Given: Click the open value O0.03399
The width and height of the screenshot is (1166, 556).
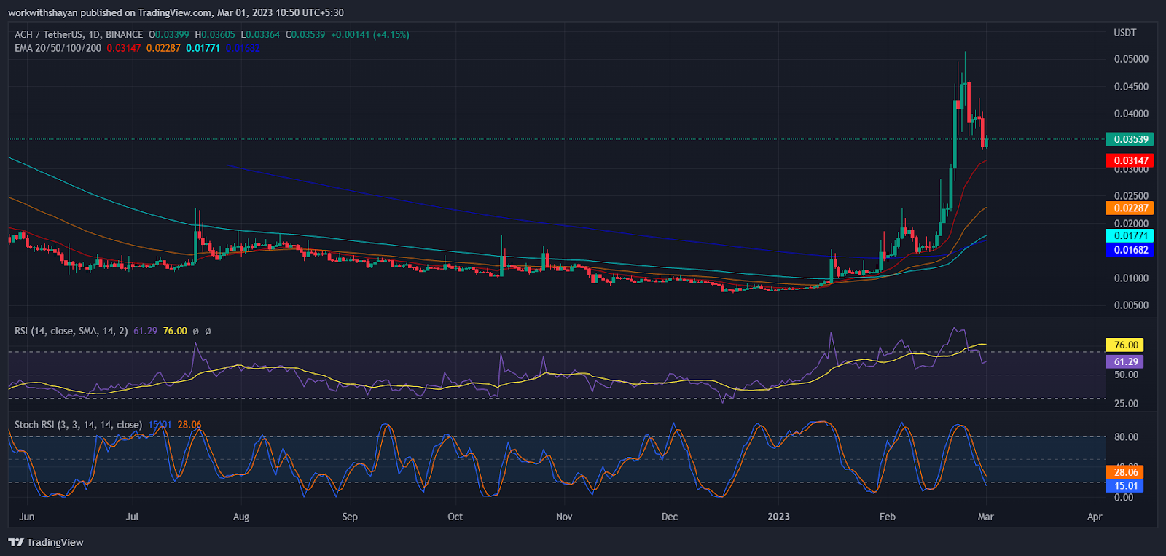Looking at the screenshot, I should tap(169, 34).
